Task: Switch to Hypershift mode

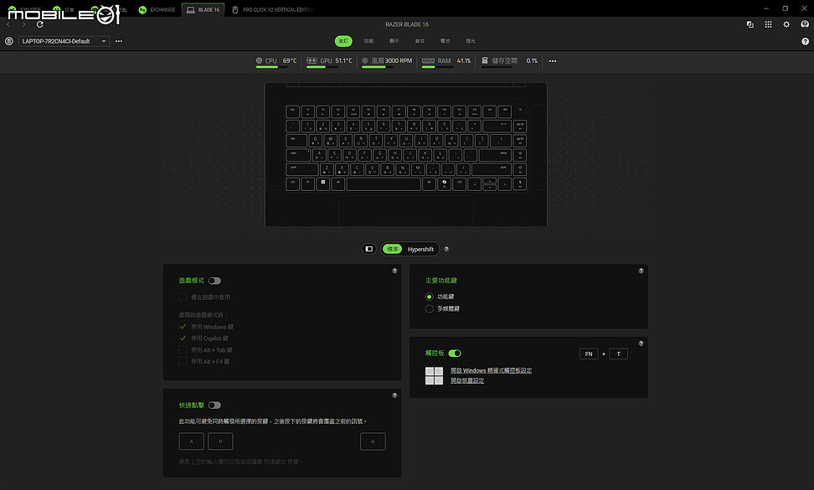Action: (x=420, y=249)
